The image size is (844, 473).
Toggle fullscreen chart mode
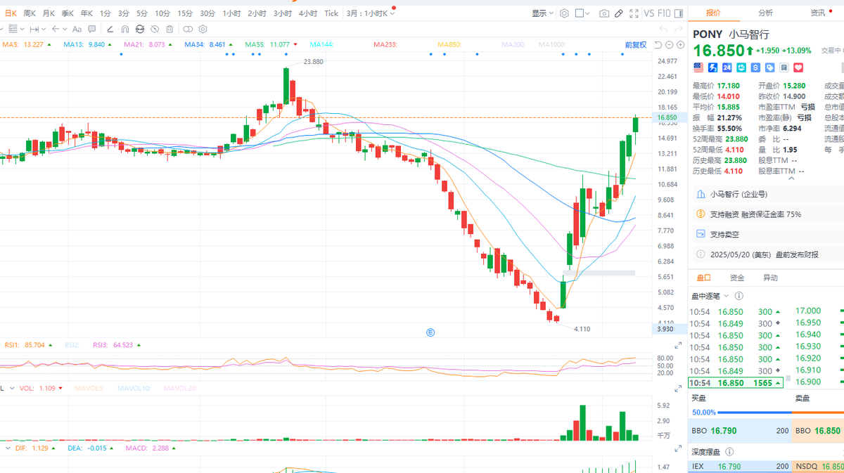point(634,13)
